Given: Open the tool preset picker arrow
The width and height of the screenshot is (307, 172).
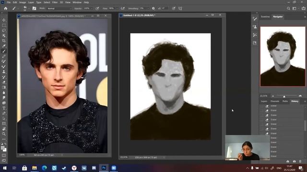Looking at the screenshot, I should [x=18, y=9].
